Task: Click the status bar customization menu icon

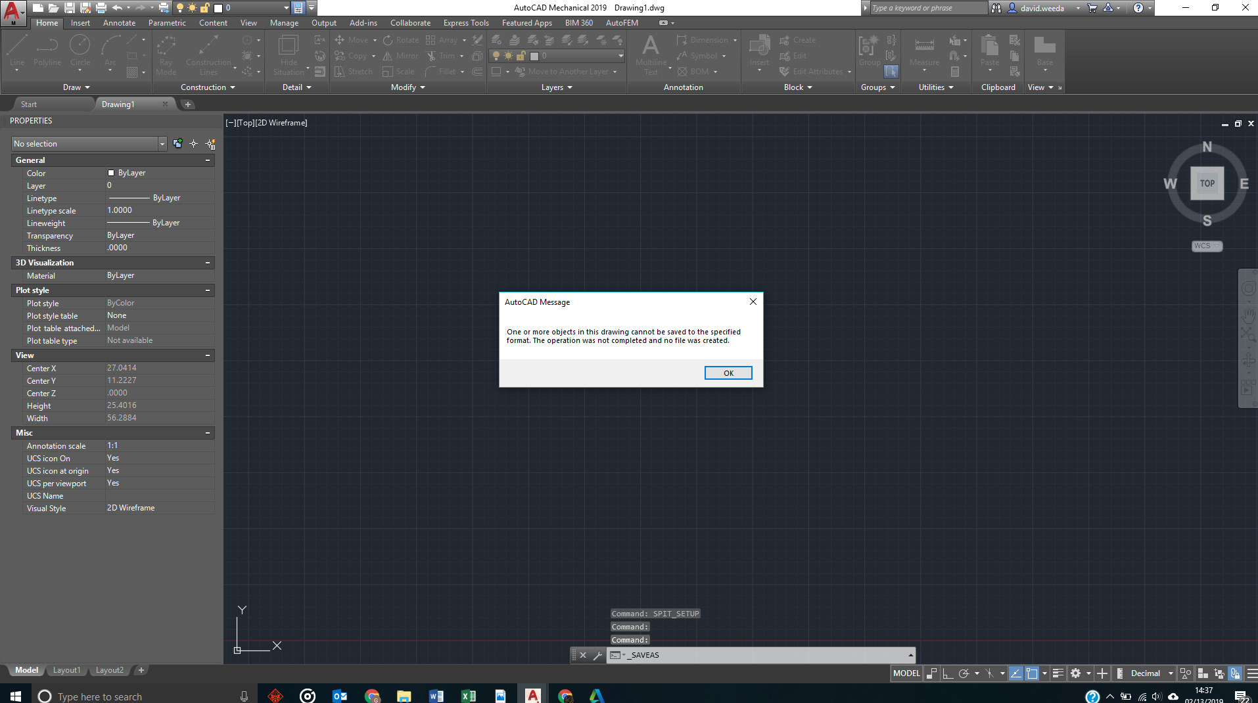Action: click(1251, 673)
